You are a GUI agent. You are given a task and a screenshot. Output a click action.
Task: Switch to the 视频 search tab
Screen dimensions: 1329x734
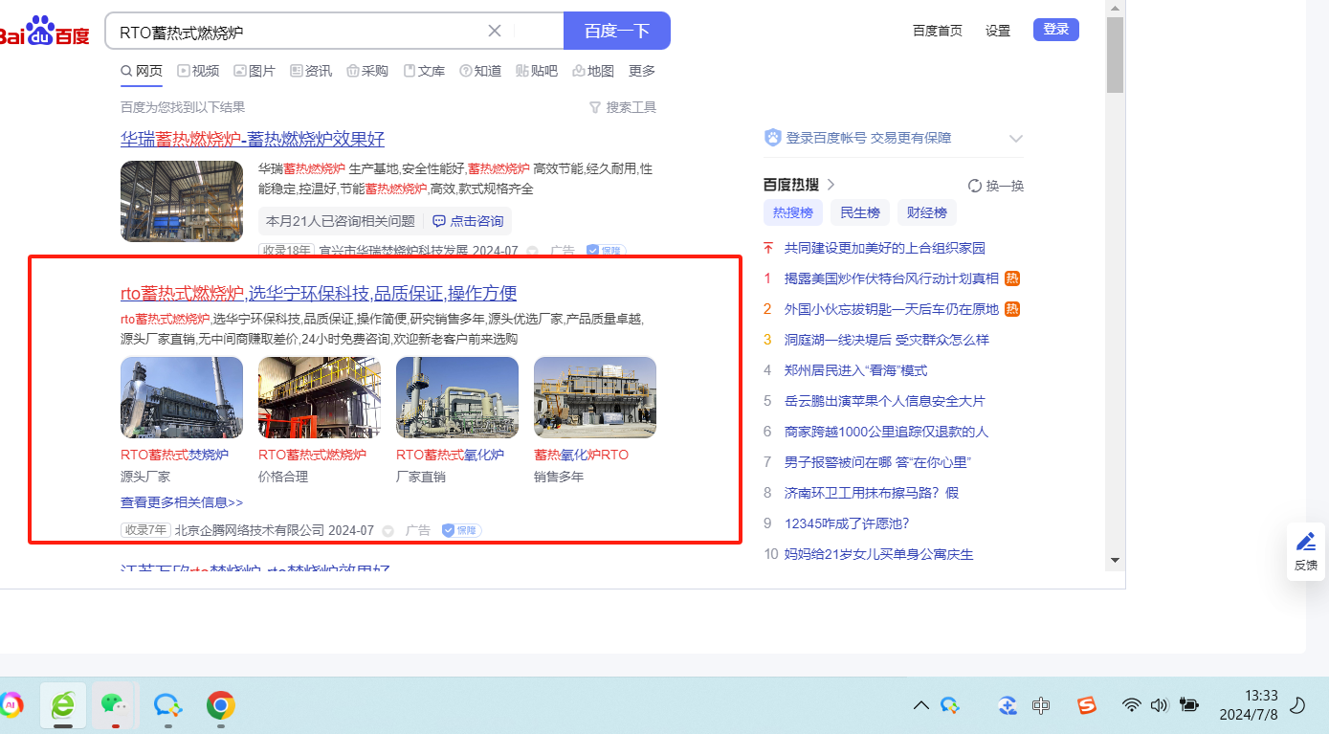pyautogui.click(x=198, y=71)
